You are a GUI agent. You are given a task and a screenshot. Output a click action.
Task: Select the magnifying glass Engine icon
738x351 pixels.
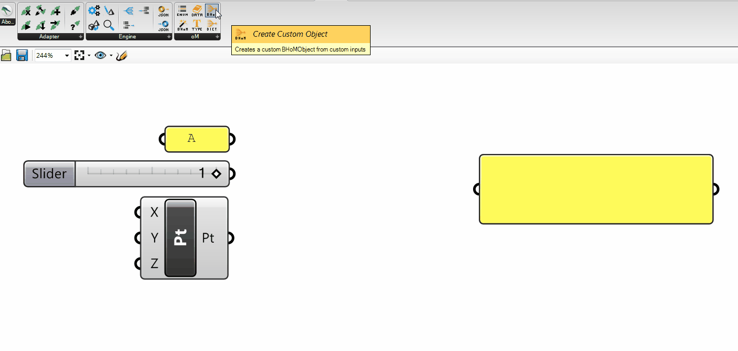point(109,25)
